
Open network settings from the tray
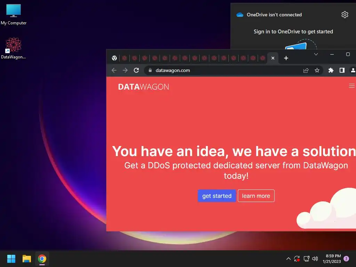306,259
